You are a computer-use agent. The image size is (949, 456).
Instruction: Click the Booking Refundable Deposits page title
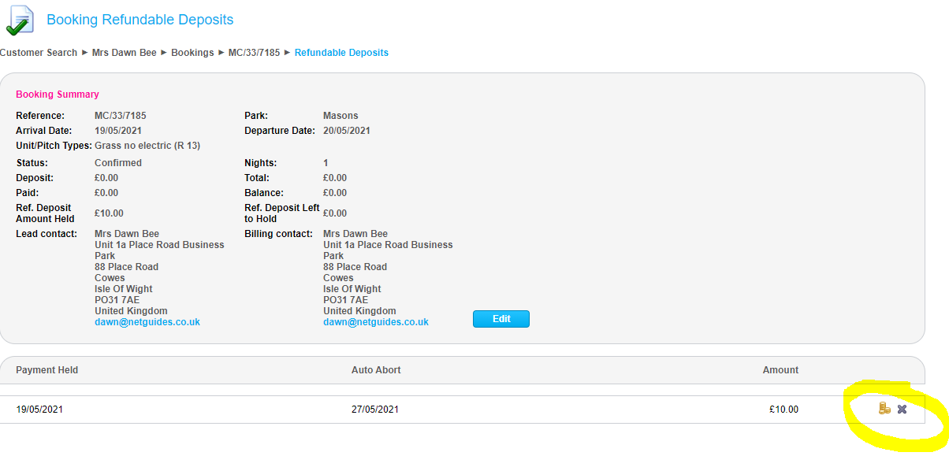click(x=140, y=20)
